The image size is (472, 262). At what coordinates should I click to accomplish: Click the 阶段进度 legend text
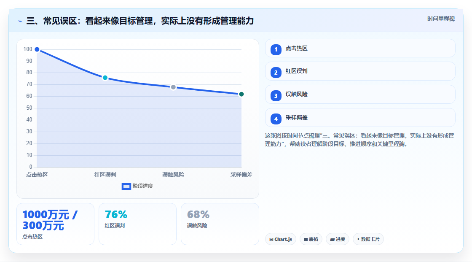click(143, 186)
